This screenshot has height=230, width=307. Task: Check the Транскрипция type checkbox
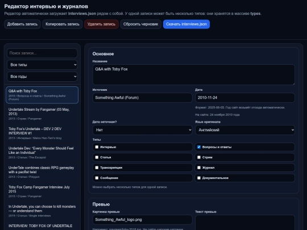(x=97, y=168)
